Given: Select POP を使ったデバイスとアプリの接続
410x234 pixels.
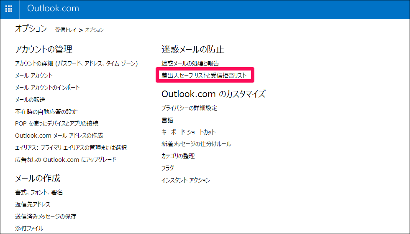Looking at the screenshot, I should pyautogui.click(x=57, y=123).
